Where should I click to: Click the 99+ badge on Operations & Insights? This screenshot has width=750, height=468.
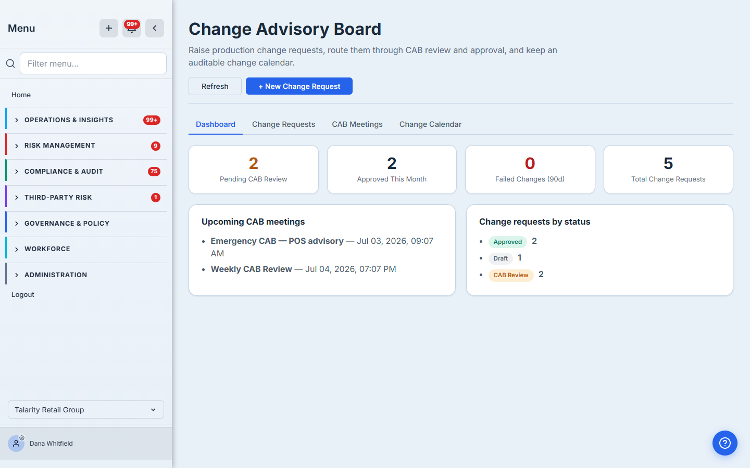152,120
